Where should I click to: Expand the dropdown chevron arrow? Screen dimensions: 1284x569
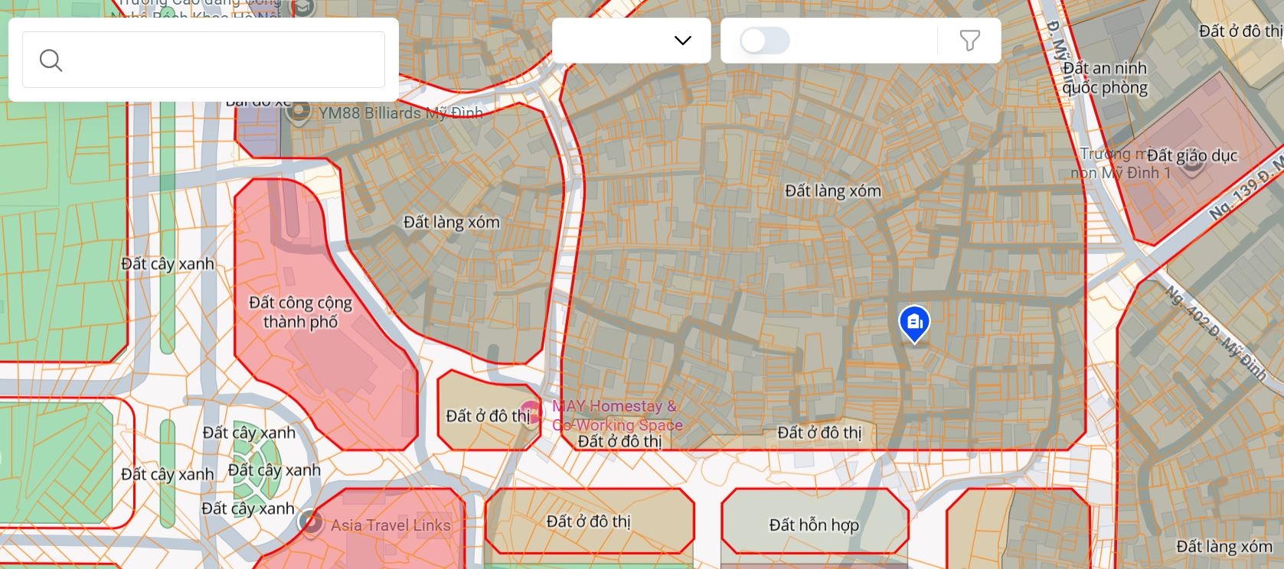click(x=682, y=41)
